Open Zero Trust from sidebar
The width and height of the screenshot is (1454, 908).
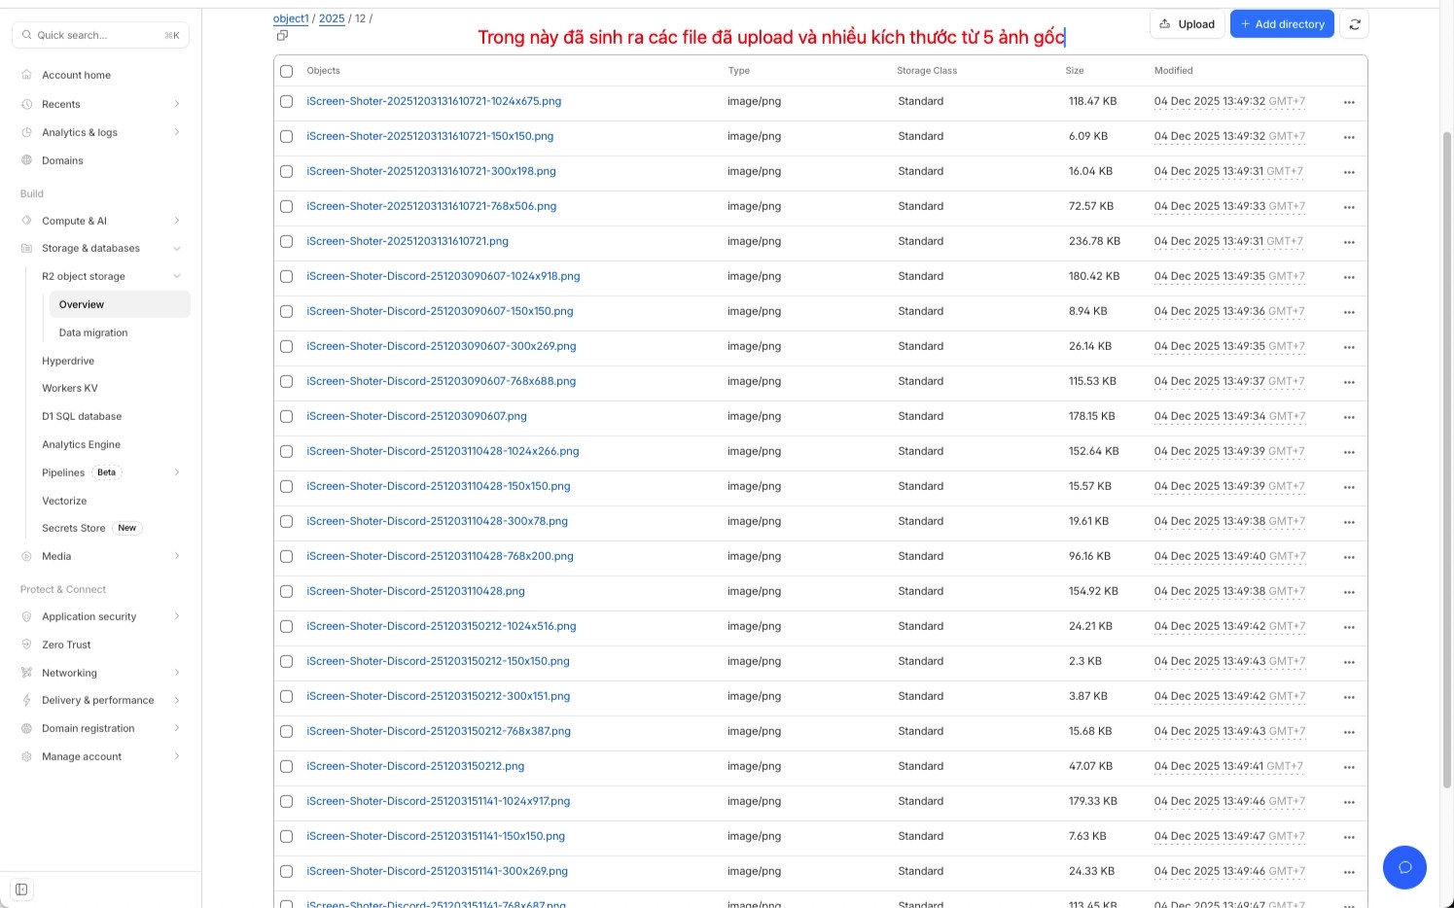click(66, 644)
